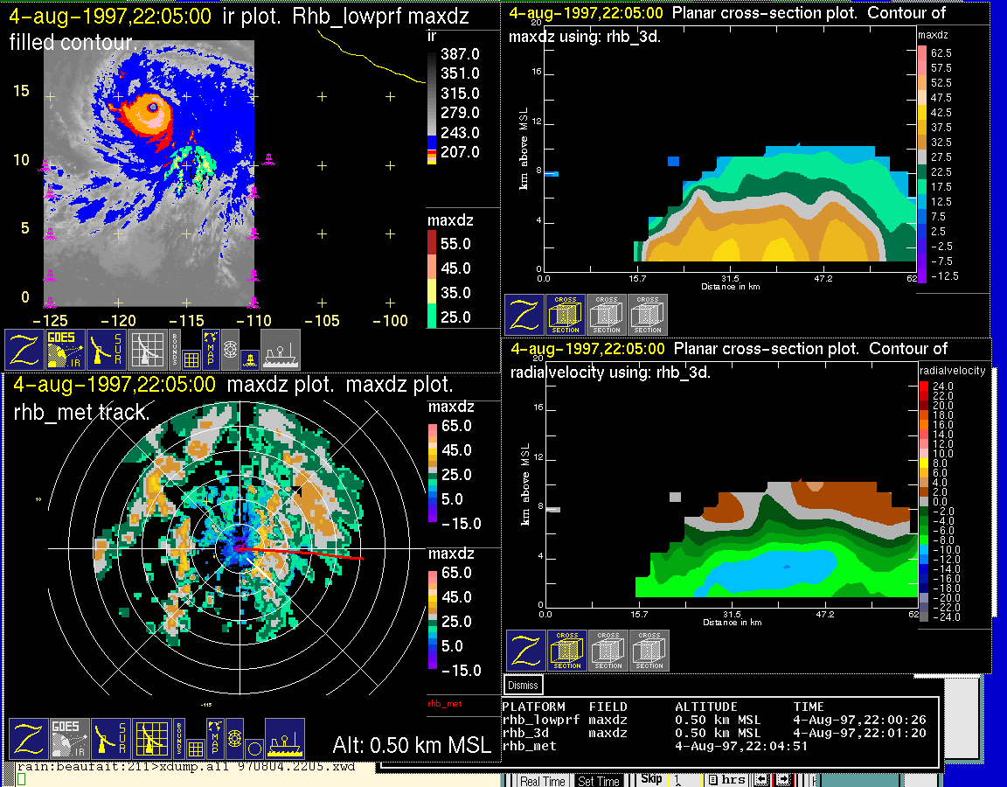Open the hrs units dropdown
This screenshot has height=787, width=1007.
click(x=726, y=780)
